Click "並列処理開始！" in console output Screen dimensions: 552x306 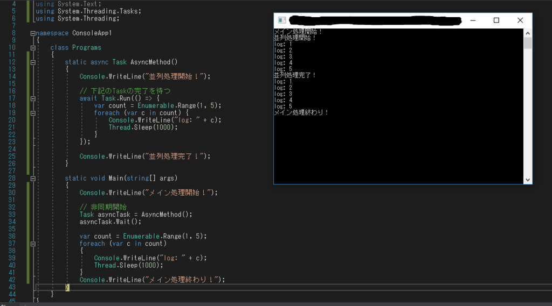point(295,38)
